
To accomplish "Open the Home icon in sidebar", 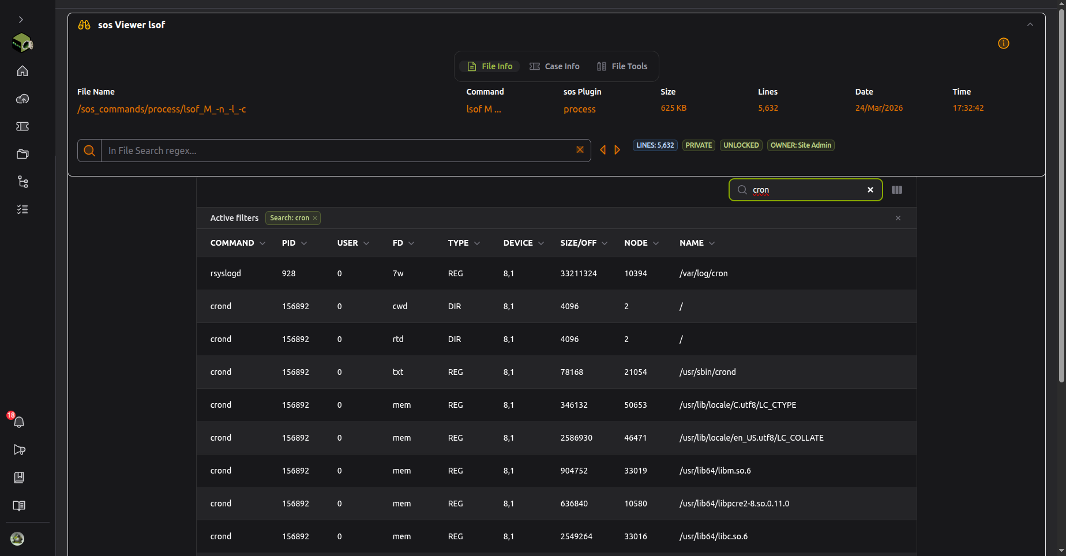I will tap(22, 71).
